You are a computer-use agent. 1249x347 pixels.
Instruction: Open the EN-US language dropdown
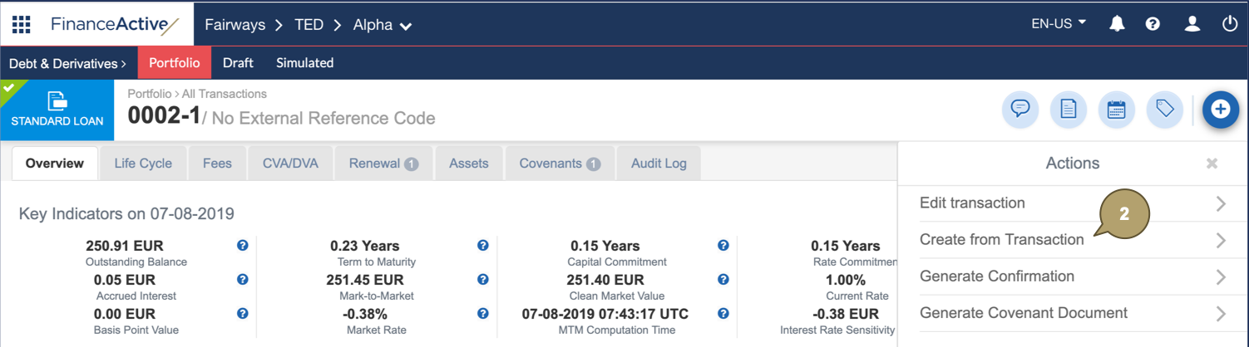tap(1059, 24)
